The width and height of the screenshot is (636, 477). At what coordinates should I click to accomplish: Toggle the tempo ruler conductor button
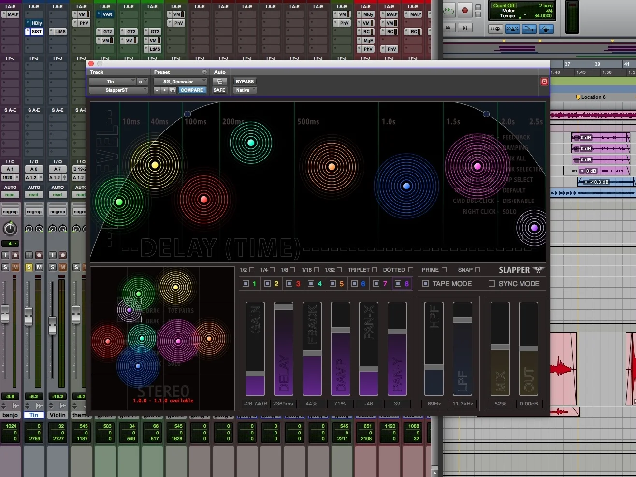click(x=546, y=29)
